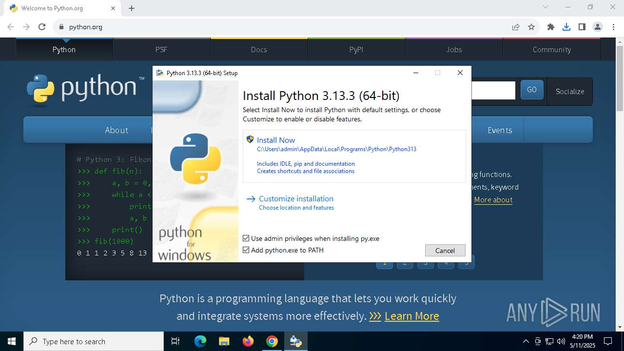
Task: Open Chrome extensions puzzle icon
Action: (x=551, y=27)
